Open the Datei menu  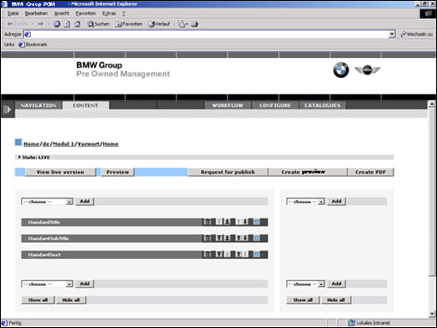pyautogui.click(x=13, y=14)
